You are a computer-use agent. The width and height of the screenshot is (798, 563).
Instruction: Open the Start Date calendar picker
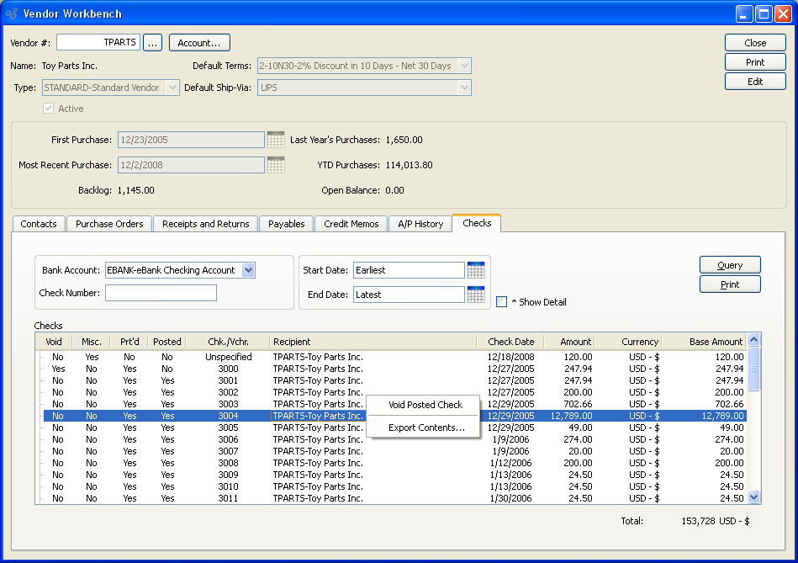click(x=476, y=270)
